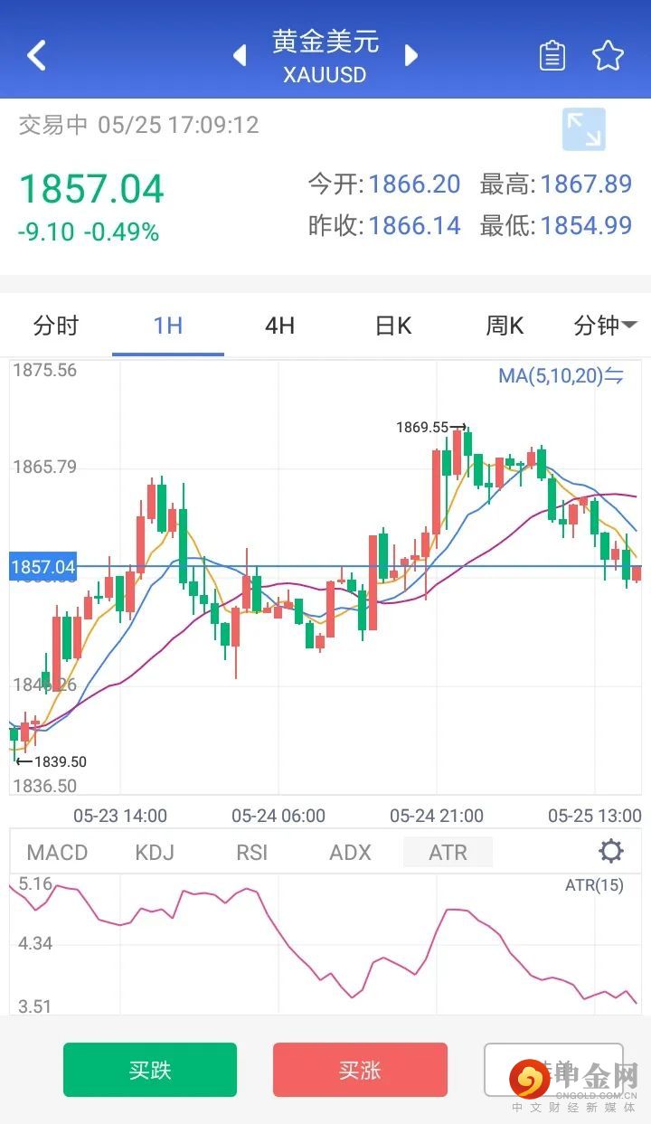Open indicator settings gear icon
Viewport: 651px width, 1124px height.
coord(611,851)
